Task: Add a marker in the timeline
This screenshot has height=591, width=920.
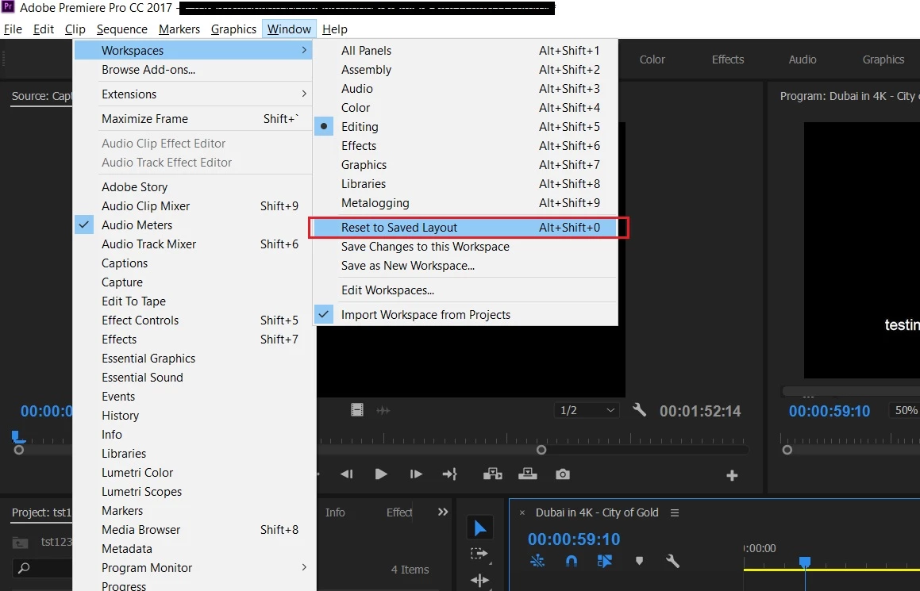Action: [x=639, y=561]
